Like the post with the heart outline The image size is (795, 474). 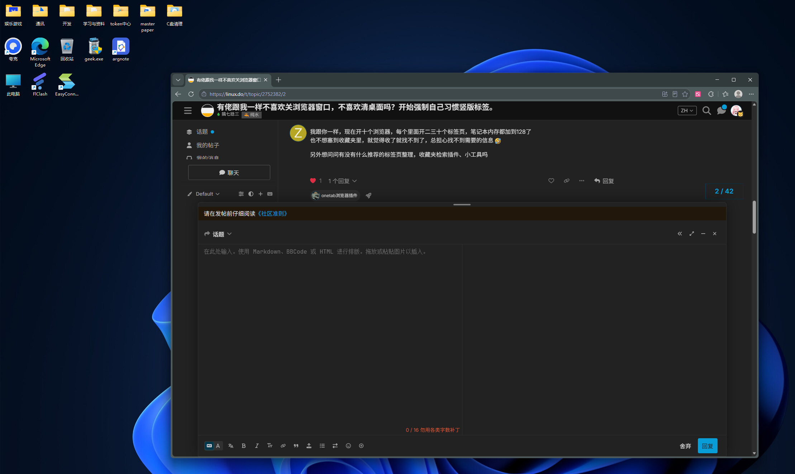click(x=551, y=181)
